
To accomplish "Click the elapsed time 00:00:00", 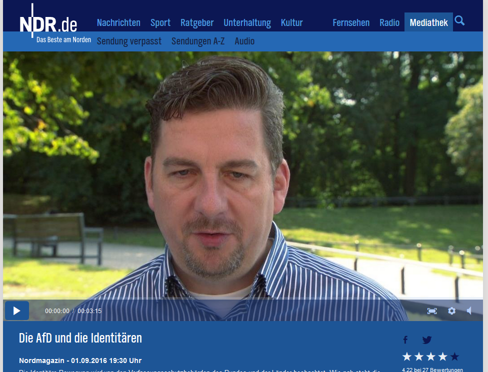I will [x=57, y=311].
